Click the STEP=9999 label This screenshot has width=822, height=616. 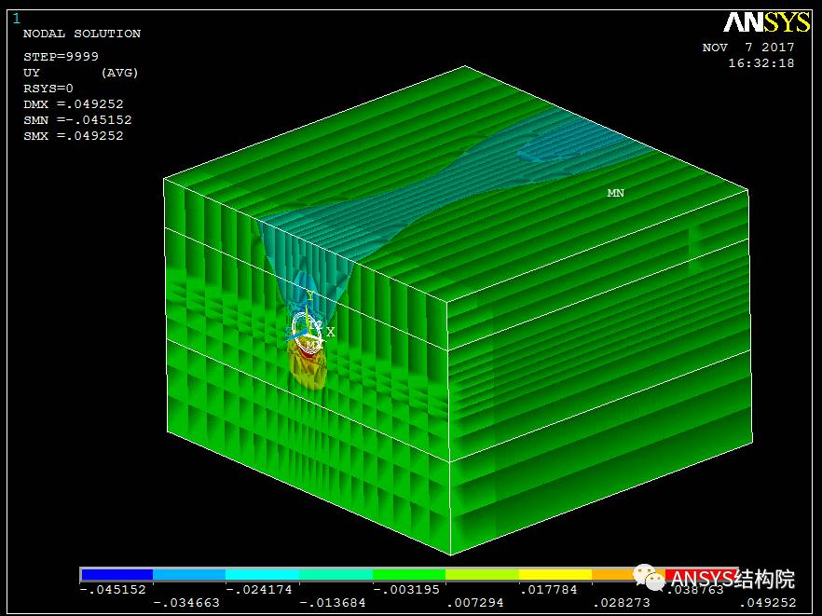tap(61, 57)
